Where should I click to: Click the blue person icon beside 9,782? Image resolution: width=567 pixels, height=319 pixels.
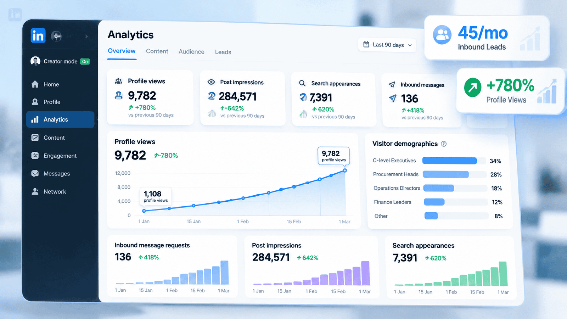(x=119, y=95)
